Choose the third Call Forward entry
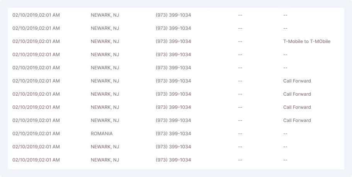Viewport: 352px width, 177px height. [297, 107]
